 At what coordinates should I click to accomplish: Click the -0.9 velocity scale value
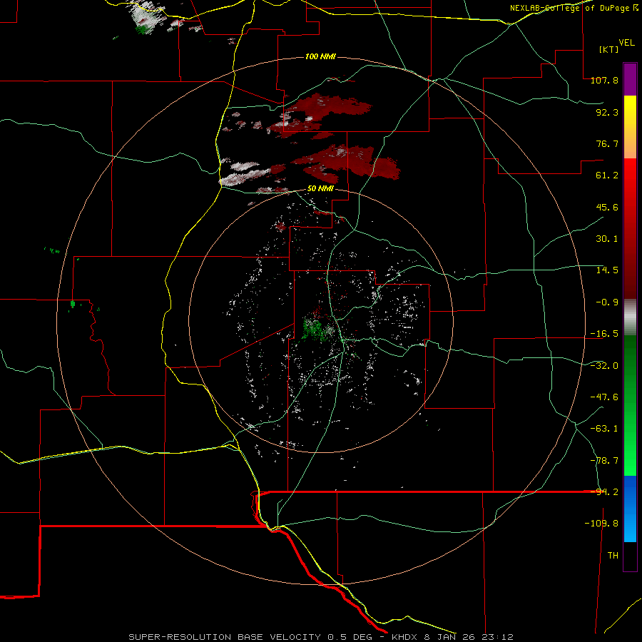[607, 302]
